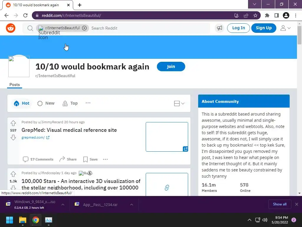
Task: Toggle the Chrome side panel
Action: (277, 15)
